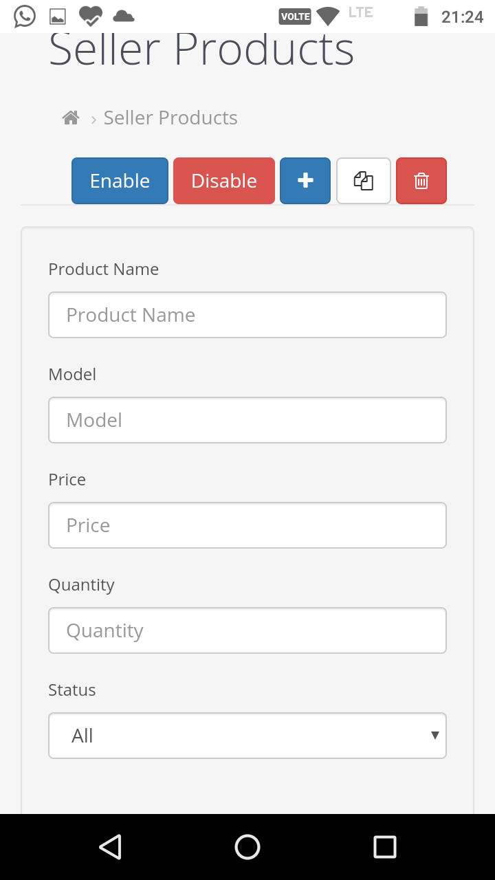Click the blue Enable button

(120, 181)
